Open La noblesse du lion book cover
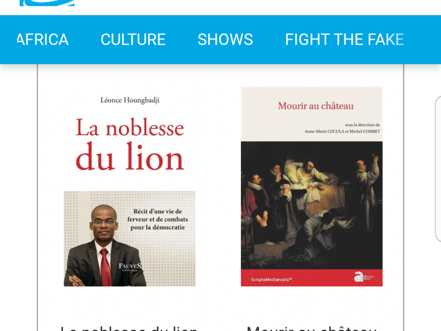The width and height of the screenshot is (441, 331). pos(130,186)
